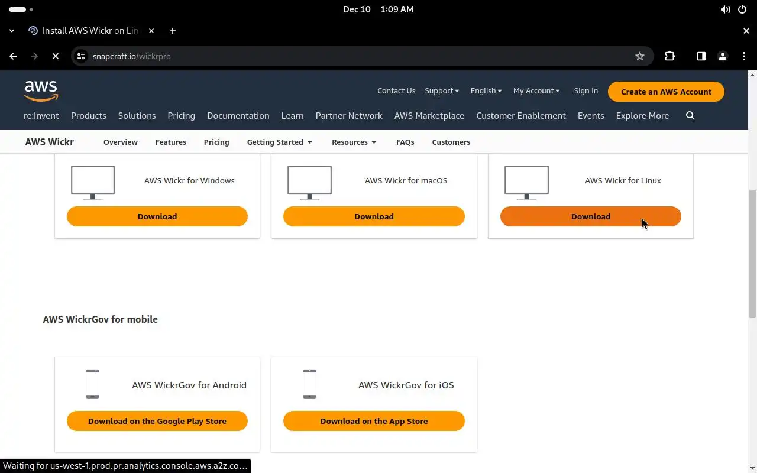Screen dimensions: 757x473
Task: Open the Activities overview in the top bar
Action: pos(21,9)
